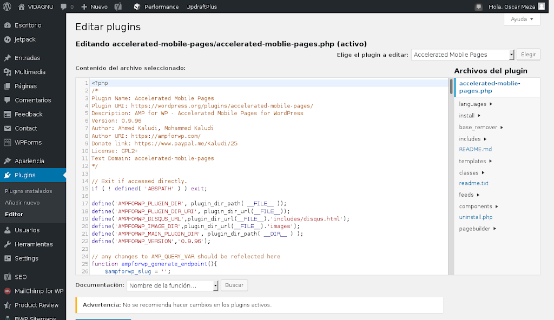Open the Multimedia menu item
554x320 pixels.
[x=30, y=72]
